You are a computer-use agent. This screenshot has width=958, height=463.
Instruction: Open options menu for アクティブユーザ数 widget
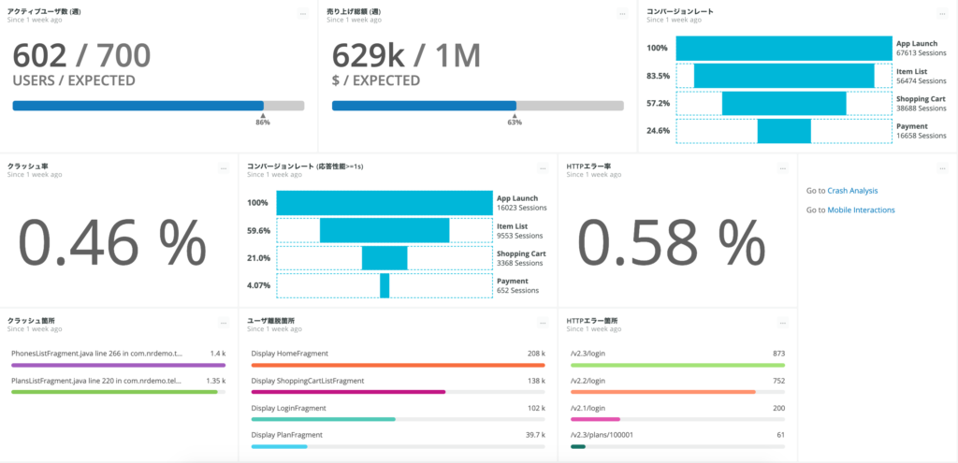coord(302,14)
